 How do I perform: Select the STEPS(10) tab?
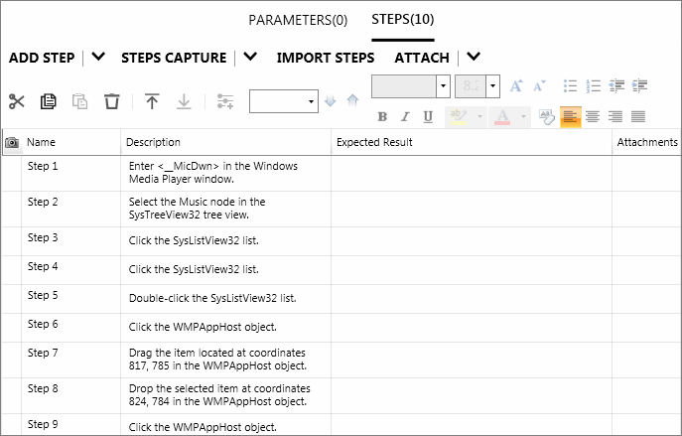(x=402, y=20)
